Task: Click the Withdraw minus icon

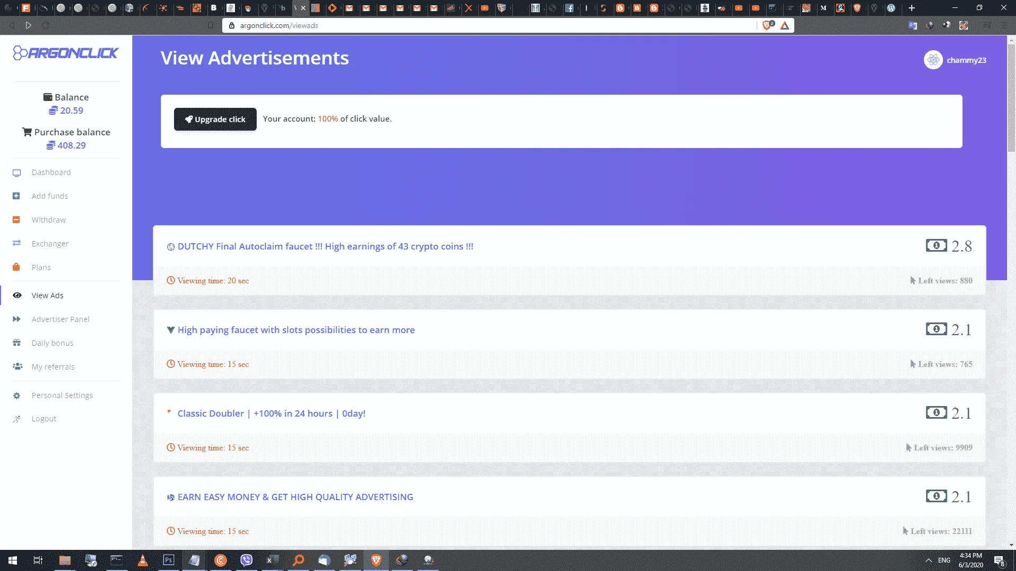Action: pos(16,220)
